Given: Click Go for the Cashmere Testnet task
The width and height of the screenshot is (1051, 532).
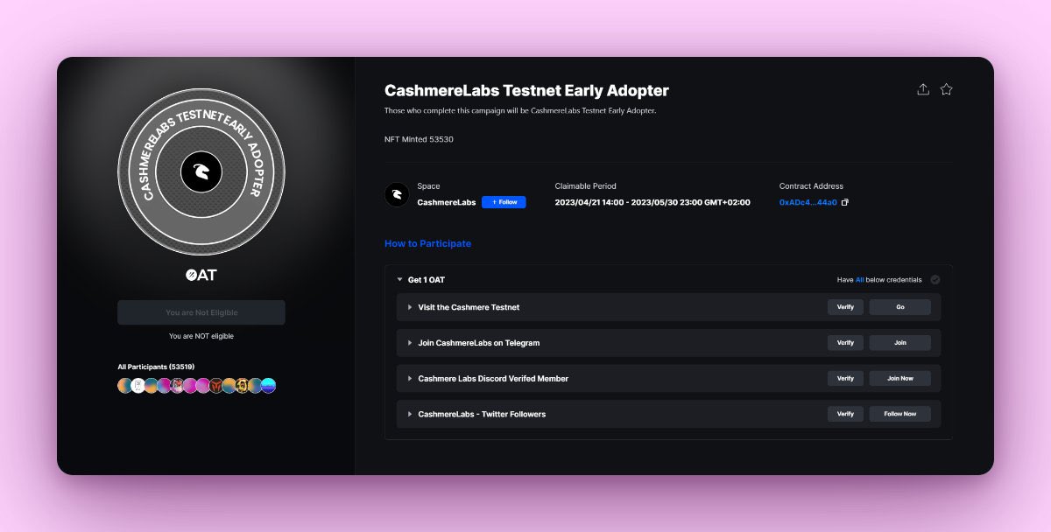Looking at the screenshot, I should pyautogui.click(x=900, y=307).
